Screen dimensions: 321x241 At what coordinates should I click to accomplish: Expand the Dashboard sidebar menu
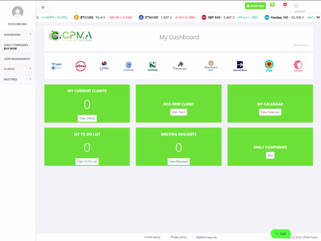[x=12, y=34]
